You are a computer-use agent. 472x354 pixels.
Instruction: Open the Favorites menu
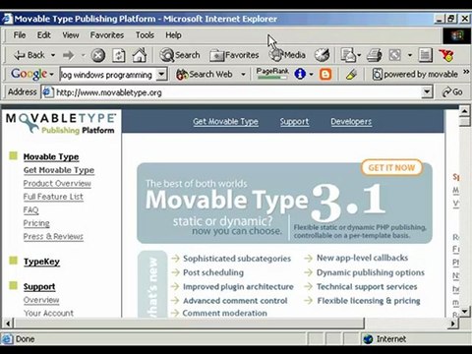click(x=107, y=35)
